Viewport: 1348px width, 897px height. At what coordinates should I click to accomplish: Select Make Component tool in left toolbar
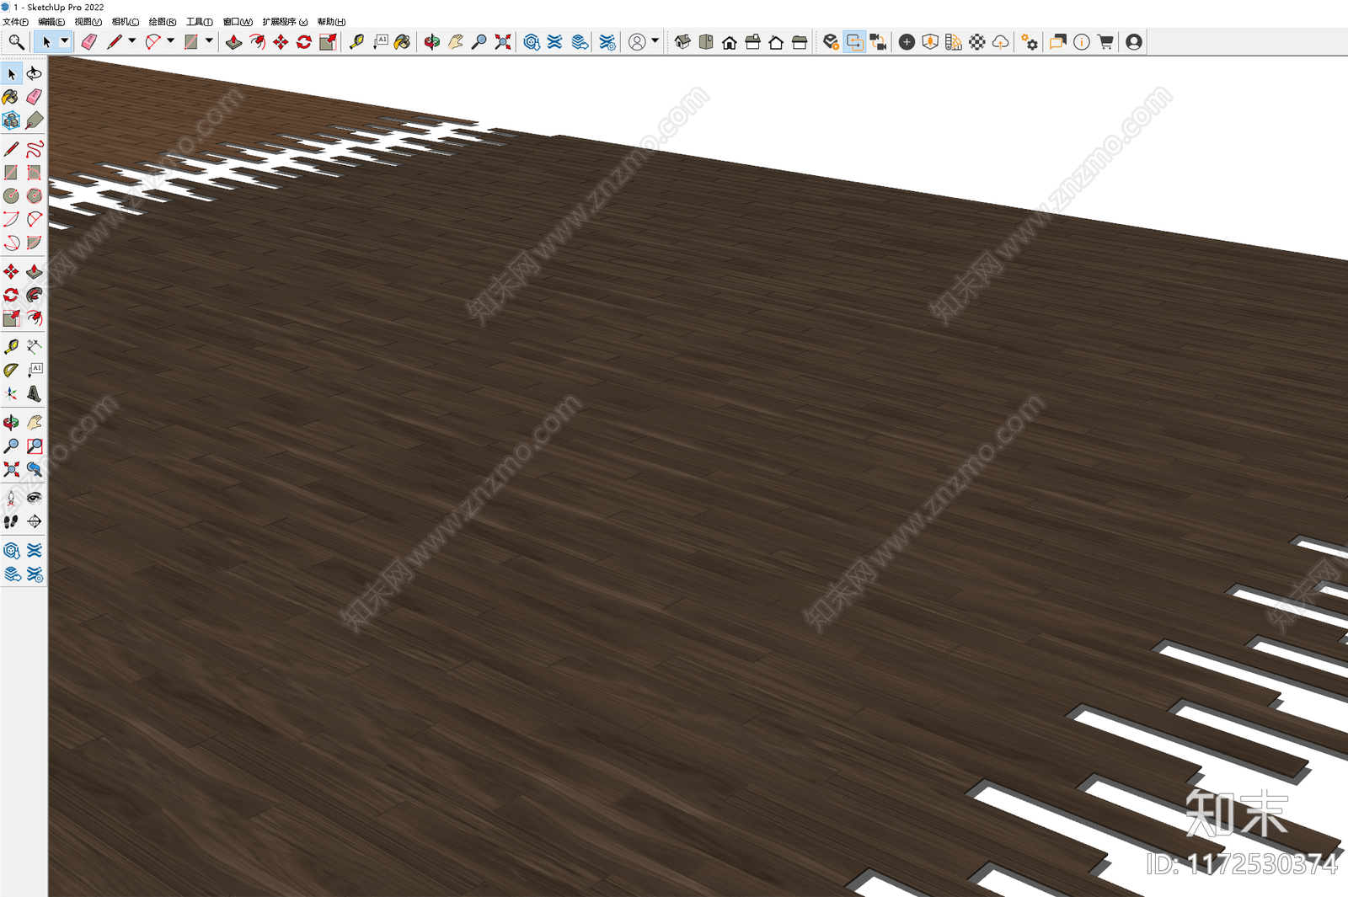pyautogui.click(x=11, y=120)
